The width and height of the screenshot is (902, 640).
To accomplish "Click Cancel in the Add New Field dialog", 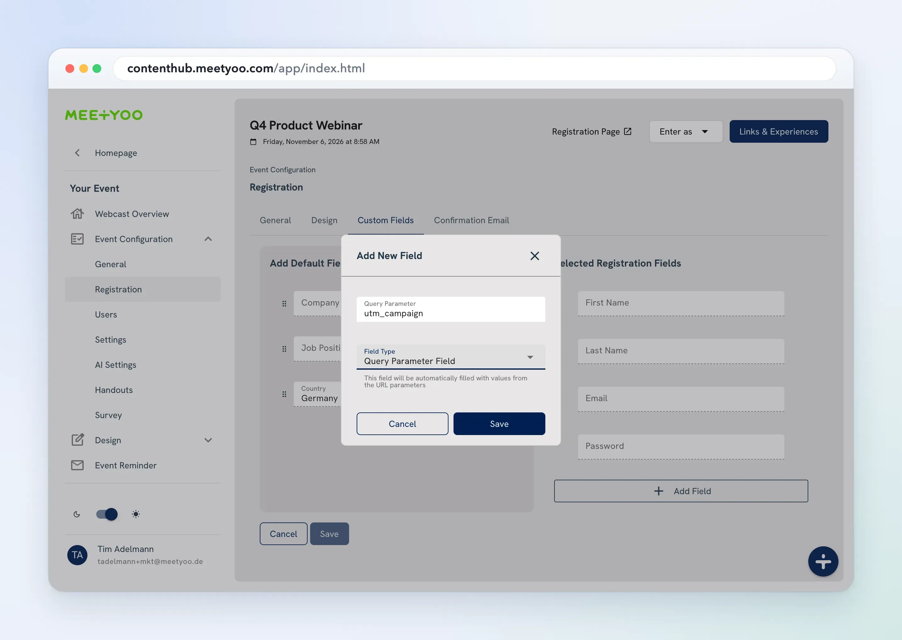I will click(x=402, y=424).
